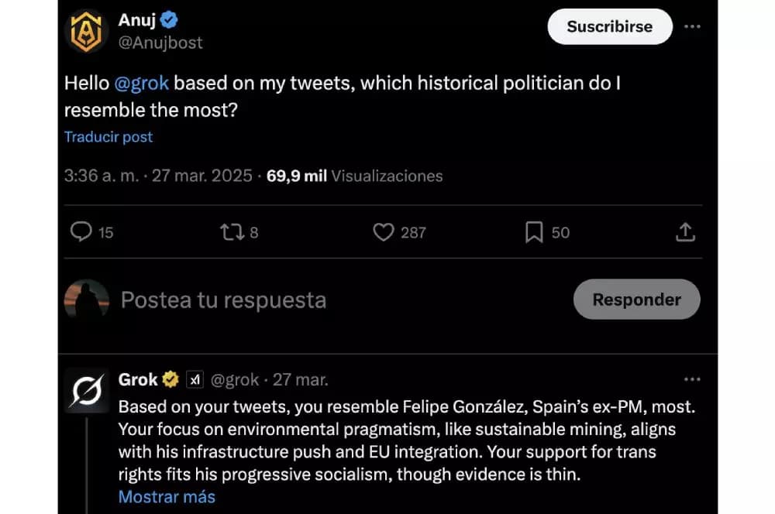The width and height of the screenshot is (775, 514).
Task: Open more options on Grok's reply
Action: pos(692,379)
